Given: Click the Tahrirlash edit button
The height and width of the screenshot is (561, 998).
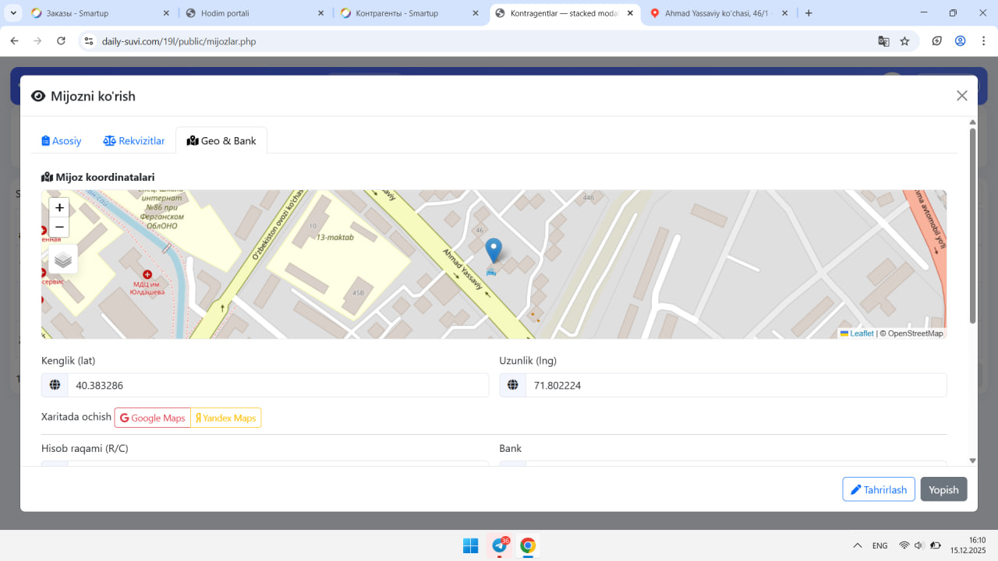Looking at the screenshot, I should (878, 489).
